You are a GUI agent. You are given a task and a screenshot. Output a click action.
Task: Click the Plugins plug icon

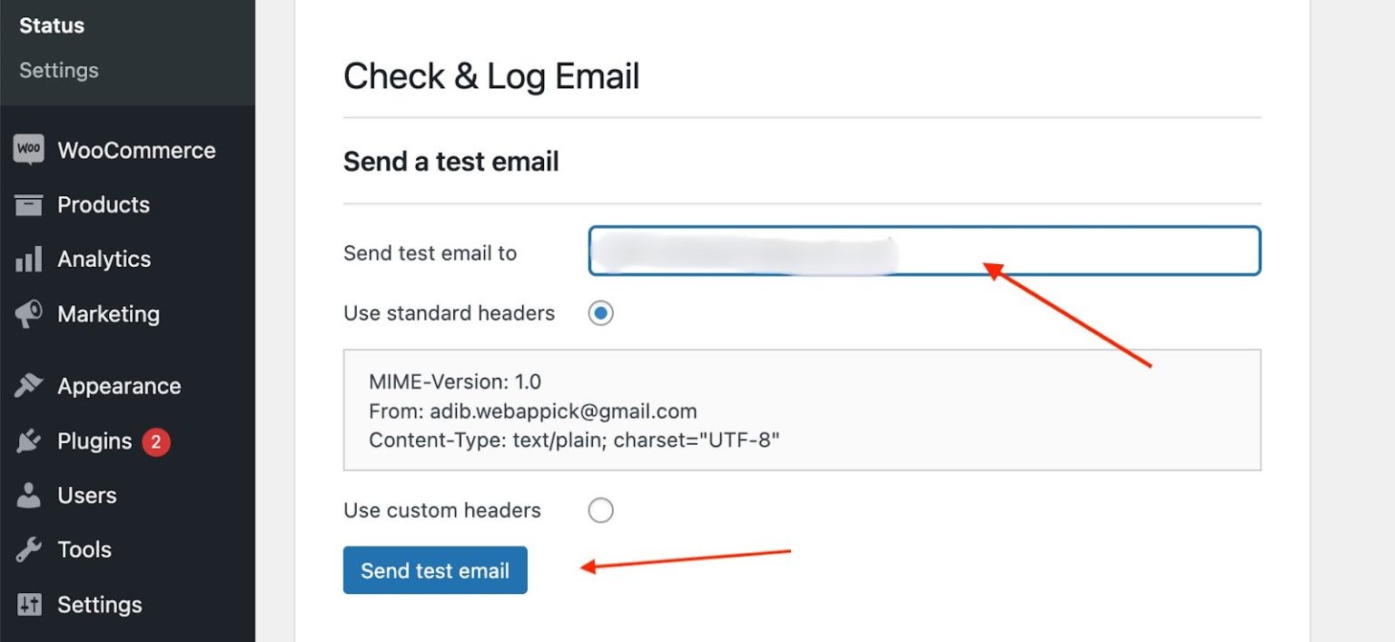click(28, 440)
